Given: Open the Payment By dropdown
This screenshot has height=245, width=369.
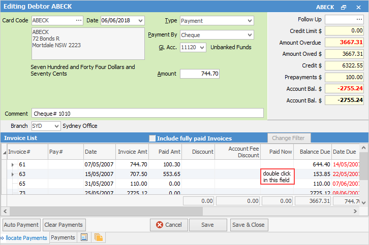Looking at the screenshot, I should (250, 35).
